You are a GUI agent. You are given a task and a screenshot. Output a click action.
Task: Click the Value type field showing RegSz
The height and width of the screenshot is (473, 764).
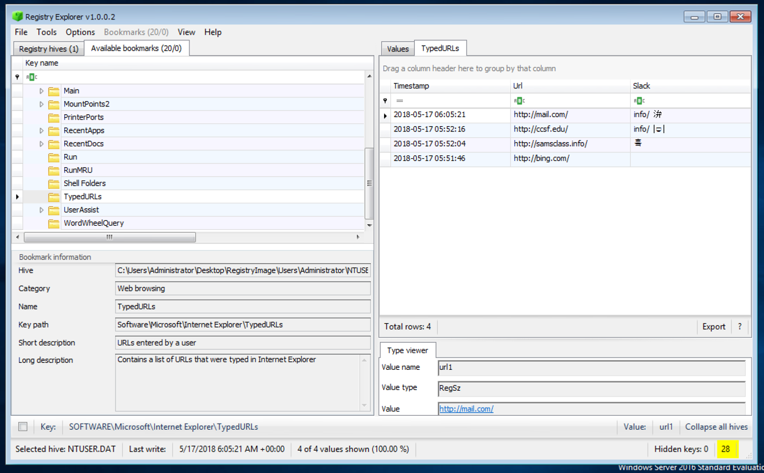pyautogui.click(x=592, y=388)
